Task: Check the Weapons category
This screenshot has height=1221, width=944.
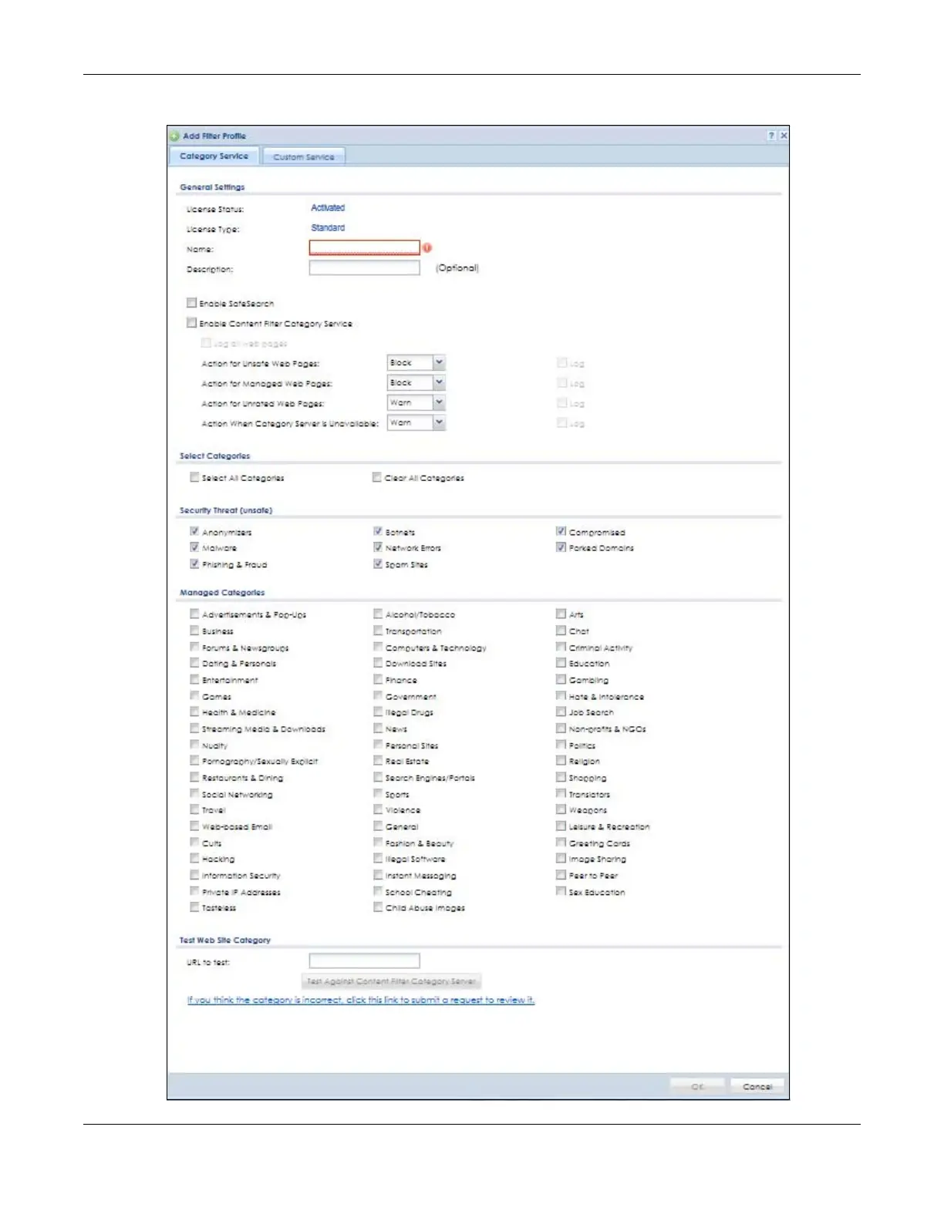Action: [x=561, y=809]
